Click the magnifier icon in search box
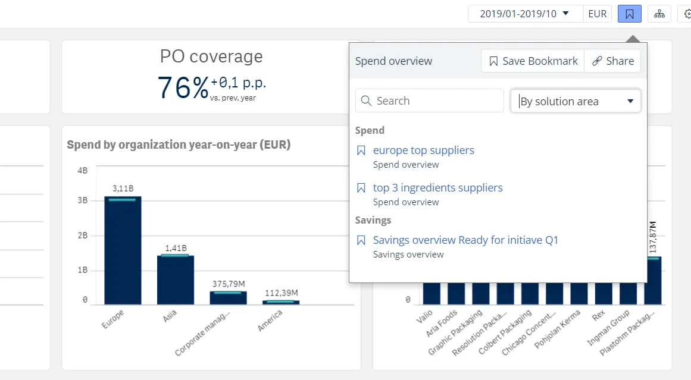The image size is (691, 380). pyautogui.click(x=367, y=101)
